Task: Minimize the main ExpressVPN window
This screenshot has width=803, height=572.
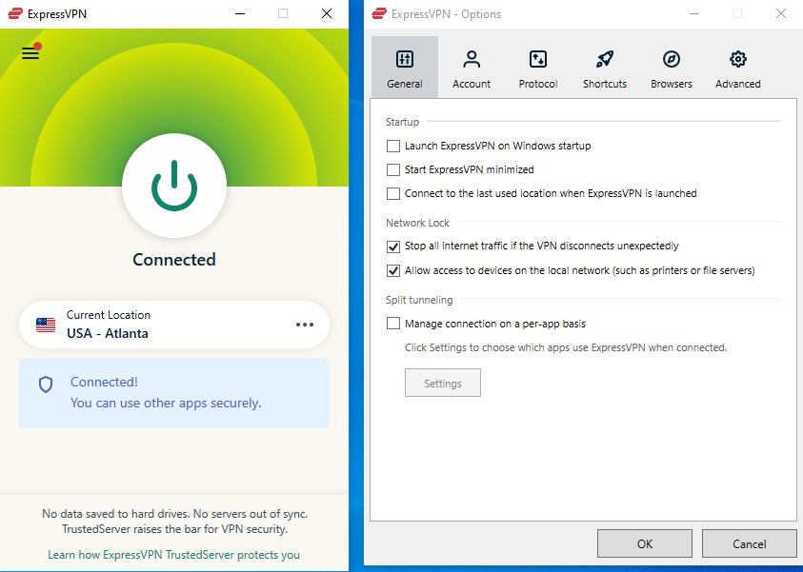Action: point(240,14)
